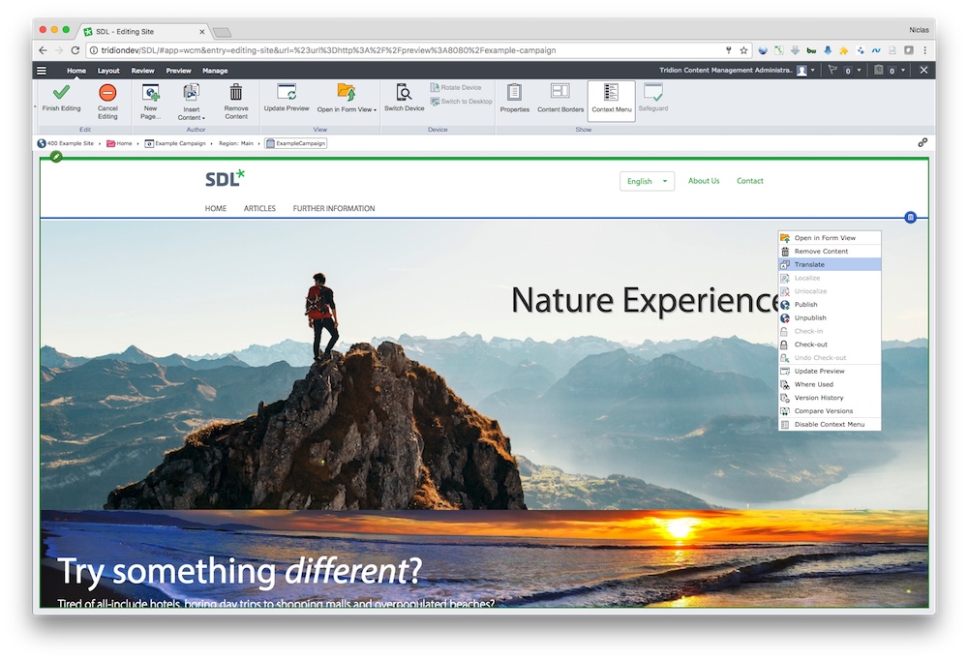Open the Properties panel icon

[x=514, y=92]
